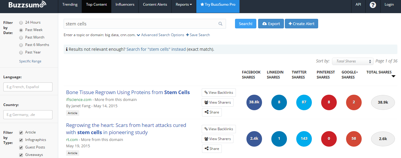Image resolution: width=401 pixels, height=158 pixels.
Task: Open the Influencers tab
Action: [x=125, y=4]
